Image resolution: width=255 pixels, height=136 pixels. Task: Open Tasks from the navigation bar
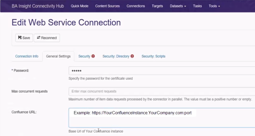click(x=197, y=6)
